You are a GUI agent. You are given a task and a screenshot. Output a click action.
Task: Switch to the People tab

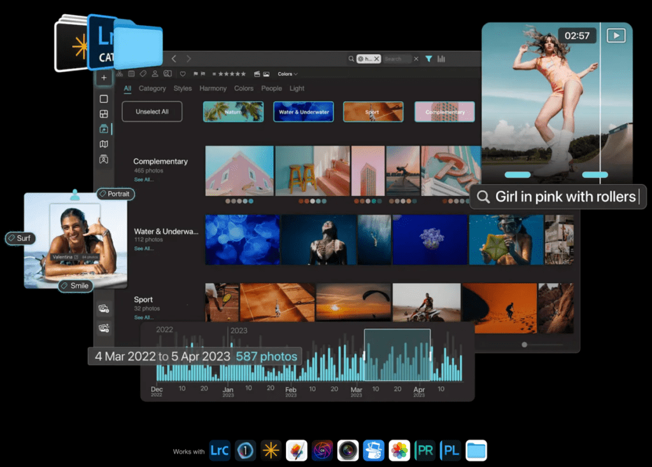(x=271, y=88)
